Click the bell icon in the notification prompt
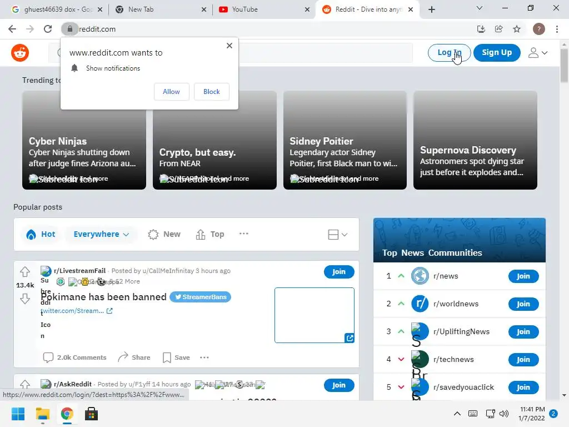 pyautogui.click(x=74, y=68)
